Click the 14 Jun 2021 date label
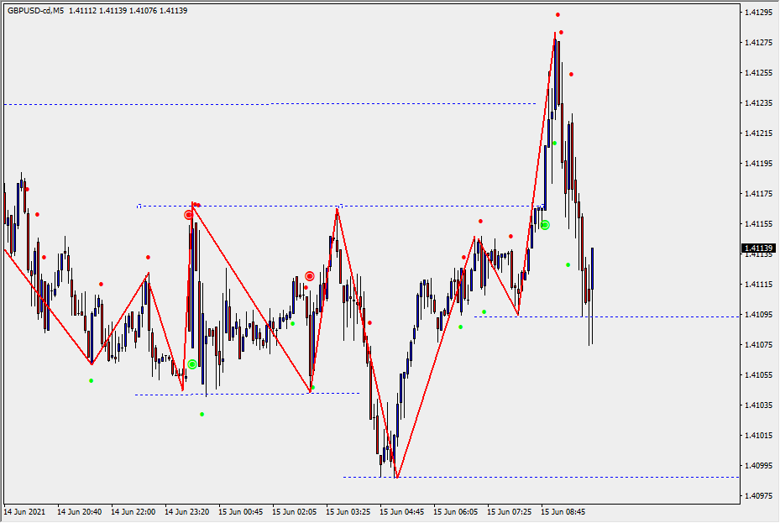 click(24, 510)
